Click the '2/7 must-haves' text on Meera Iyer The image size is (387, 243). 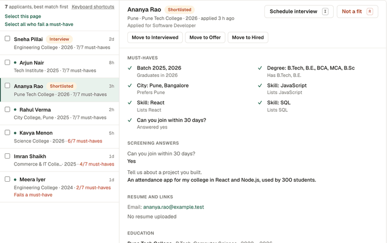pos(94,188)
